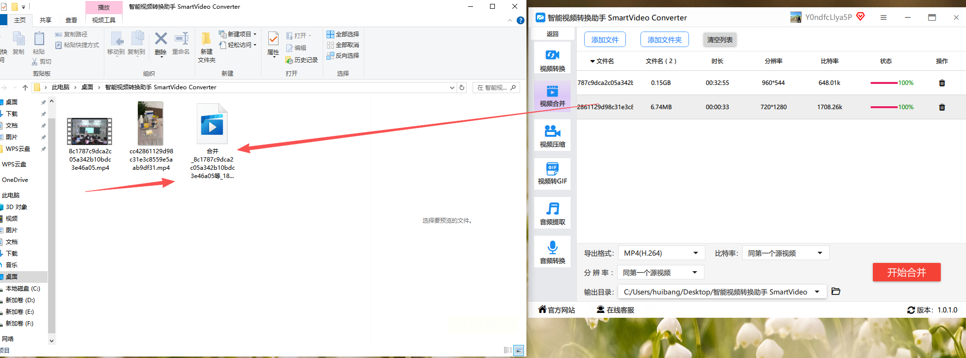The image size is (966, 358).
Task: Switch Explorer to details view
Action: pos(508,350)
